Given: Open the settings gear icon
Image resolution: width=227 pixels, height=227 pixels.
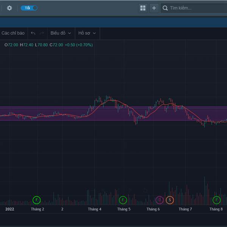Looking at the screenshot, I should coord(9,8).
